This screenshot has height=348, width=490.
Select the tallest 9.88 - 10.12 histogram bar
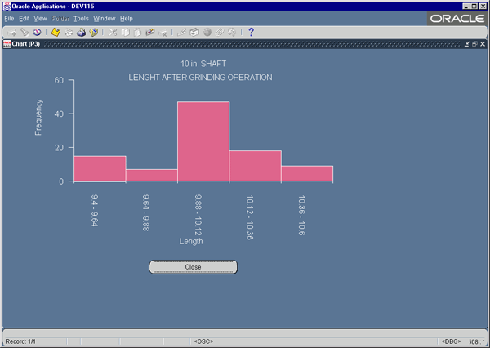(203, 141)
